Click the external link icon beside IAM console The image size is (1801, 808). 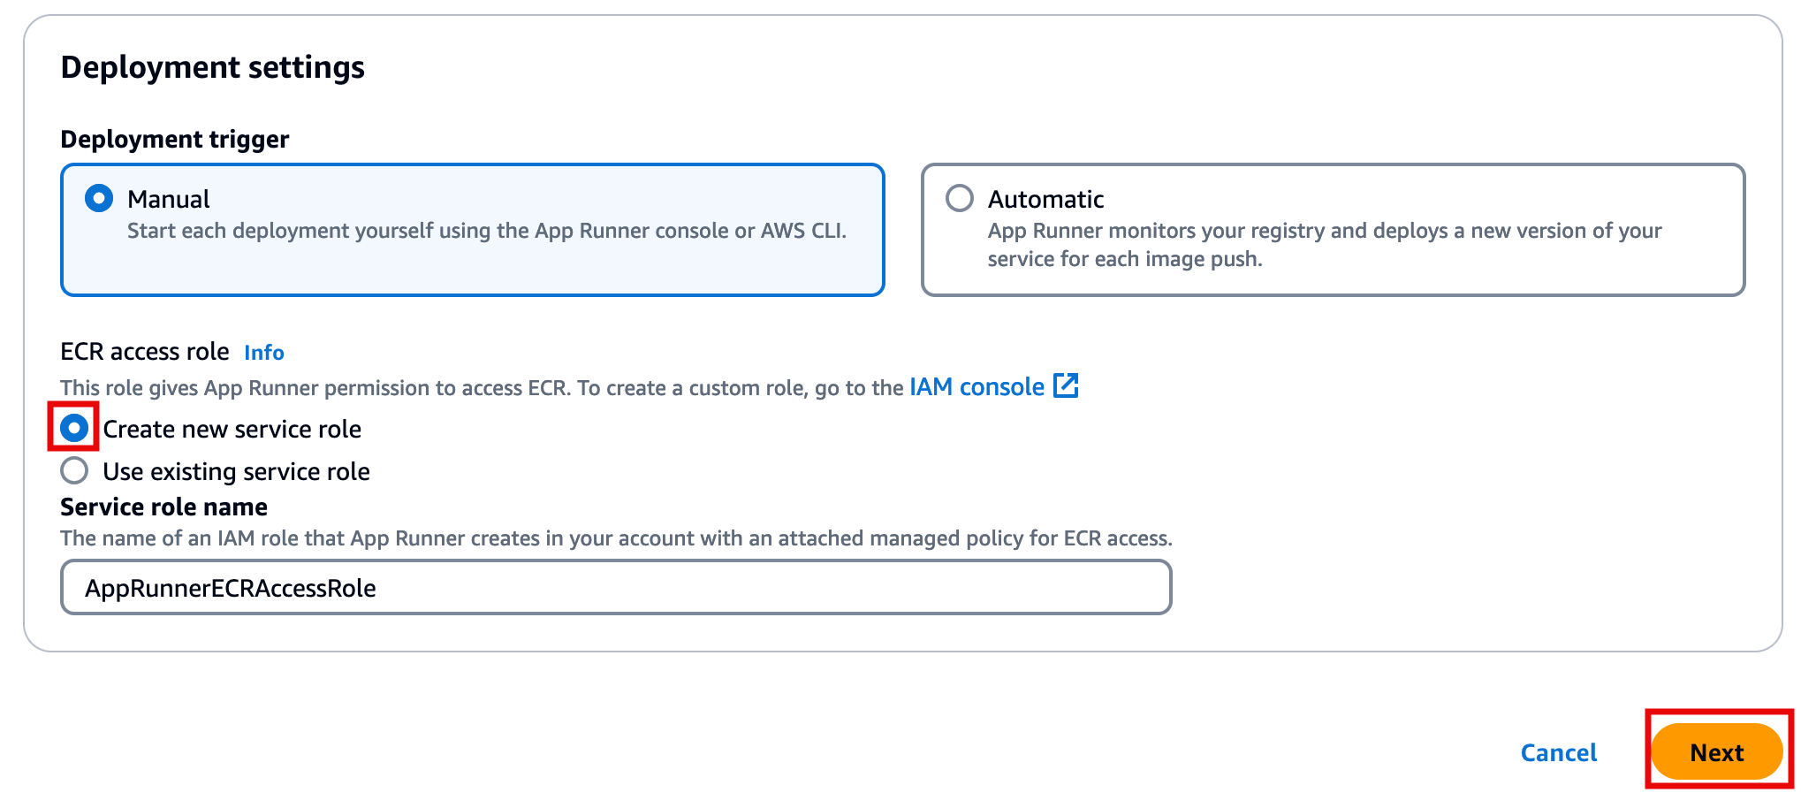tap(1066, 385)
